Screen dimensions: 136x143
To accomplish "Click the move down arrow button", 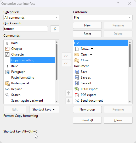I will 69,101.
